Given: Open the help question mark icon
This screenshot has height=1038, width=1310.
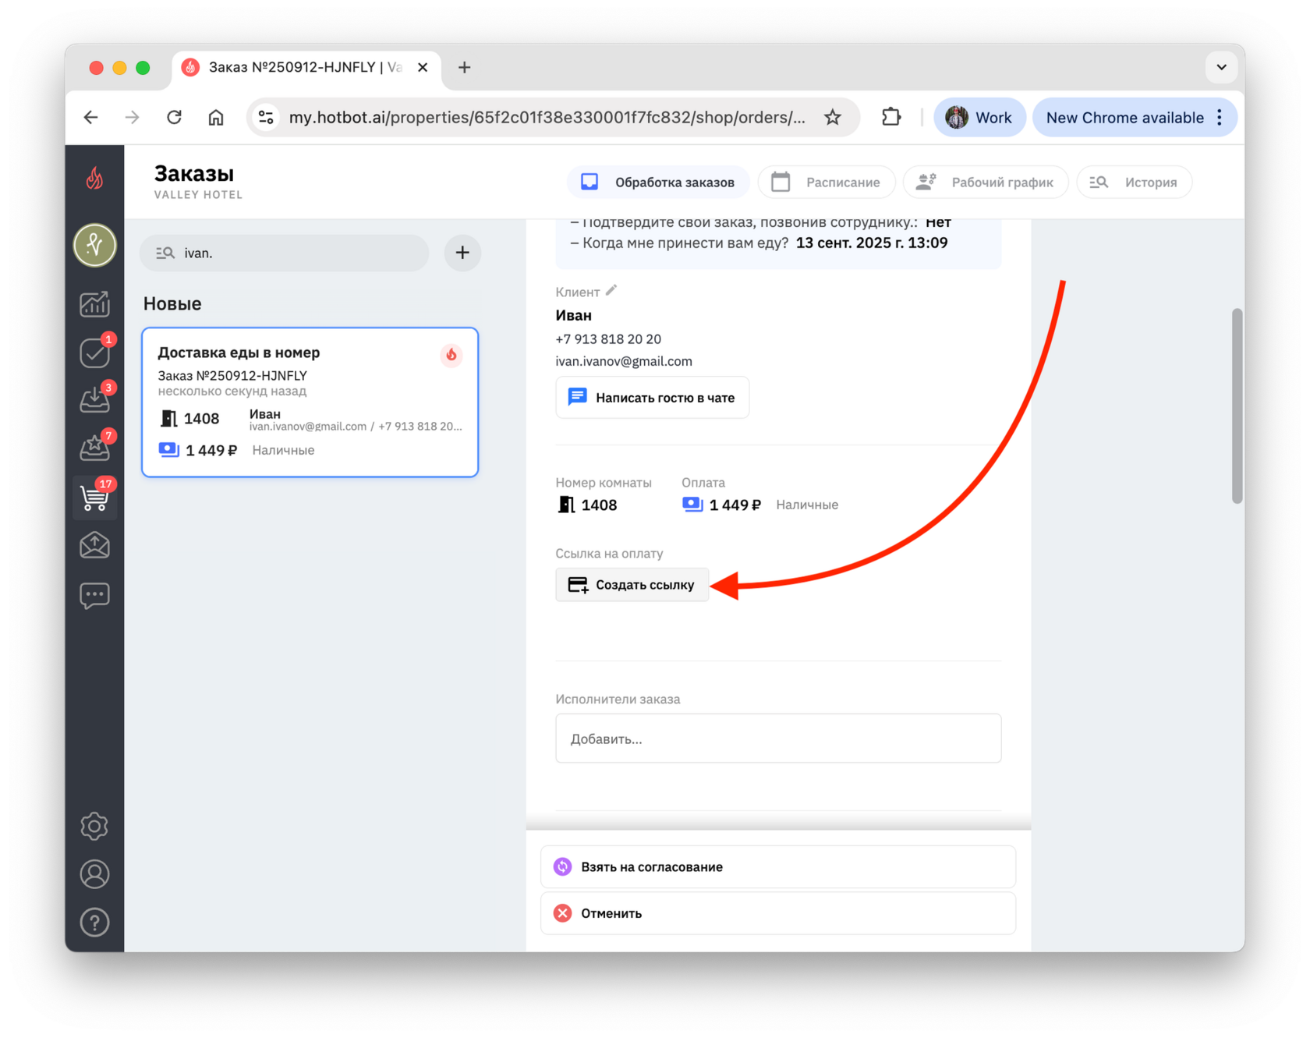Looking at the screenshot, I should [94, 923].
